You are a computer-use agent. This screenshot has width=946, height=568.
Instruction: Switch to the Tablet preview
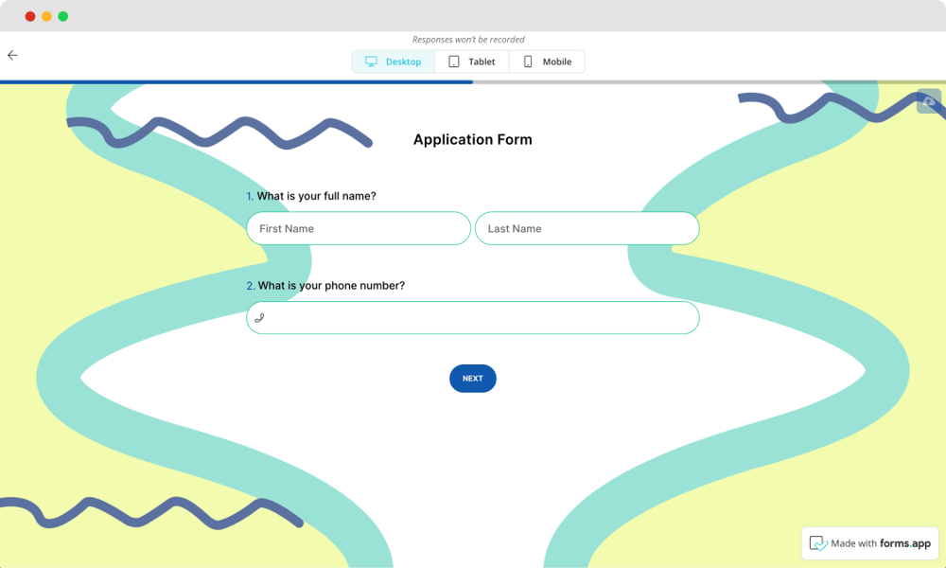[x=473, y=61]
